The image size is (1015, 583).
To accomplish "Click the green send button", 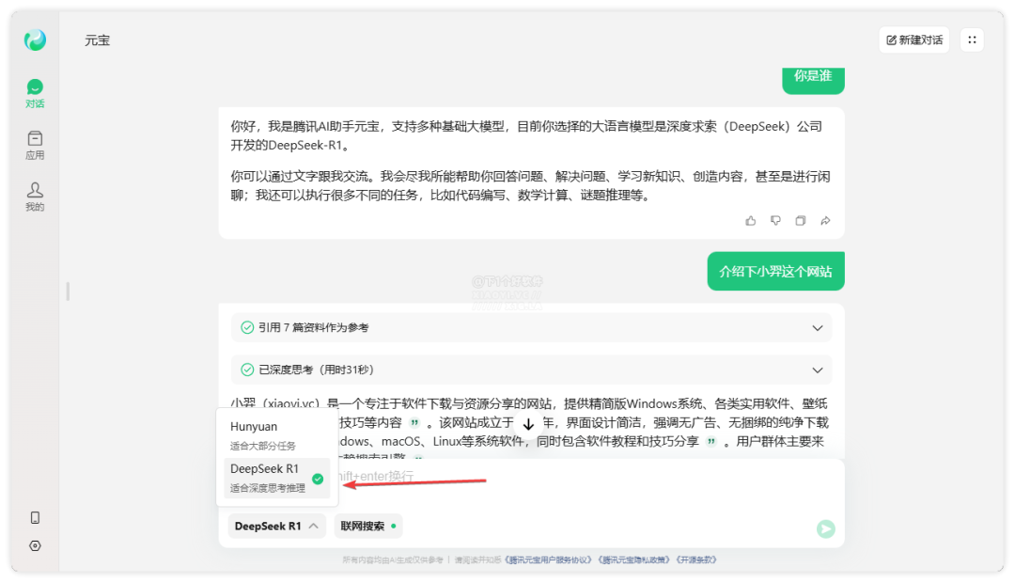I will [x=825, y=528].
